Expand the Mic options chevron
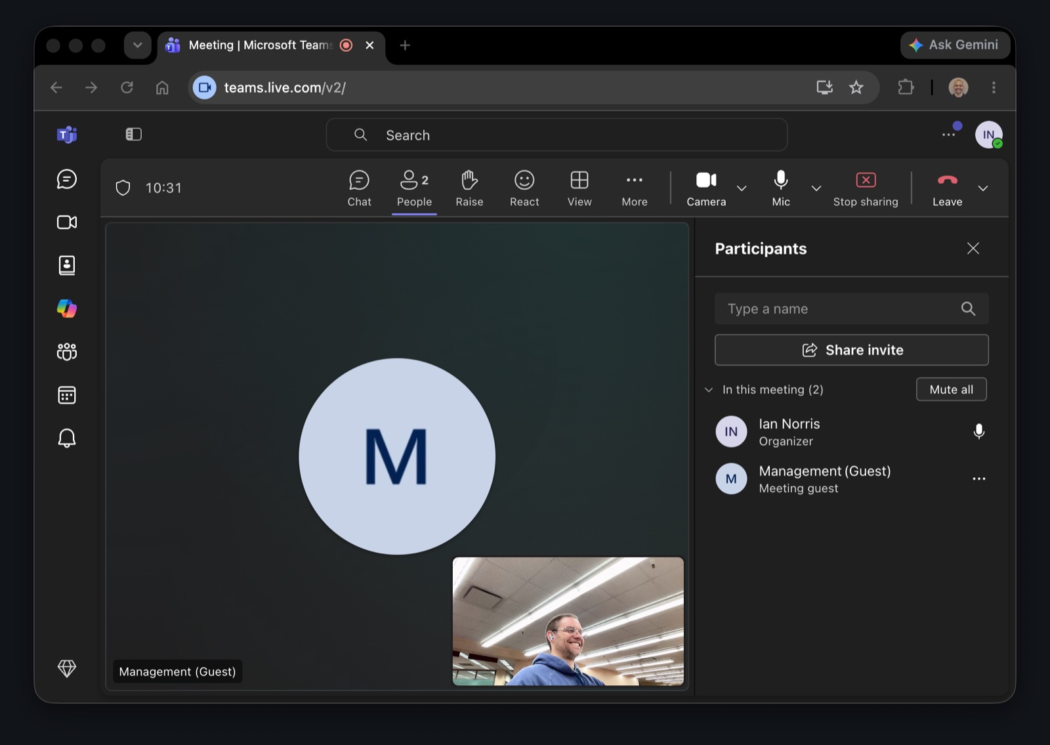1050x745 pixels. (x=816, y=188)
